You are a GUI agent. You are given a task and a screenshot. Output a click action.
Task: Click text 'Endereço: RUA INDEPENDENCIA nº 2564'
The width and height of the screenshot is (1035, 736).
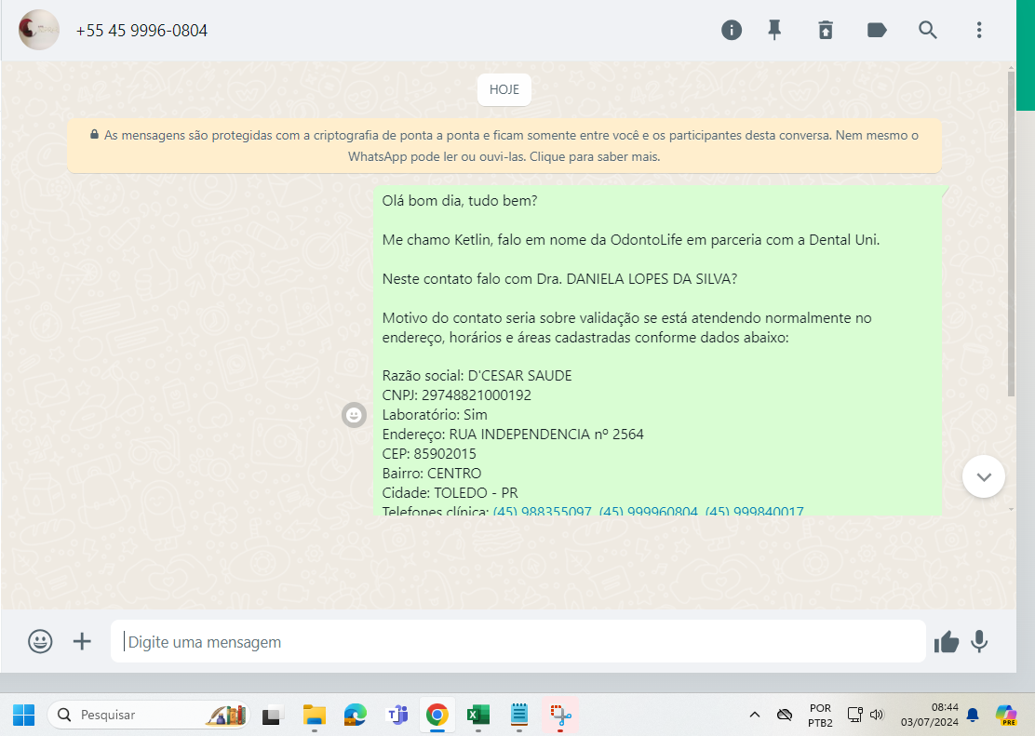coord(513,435)
